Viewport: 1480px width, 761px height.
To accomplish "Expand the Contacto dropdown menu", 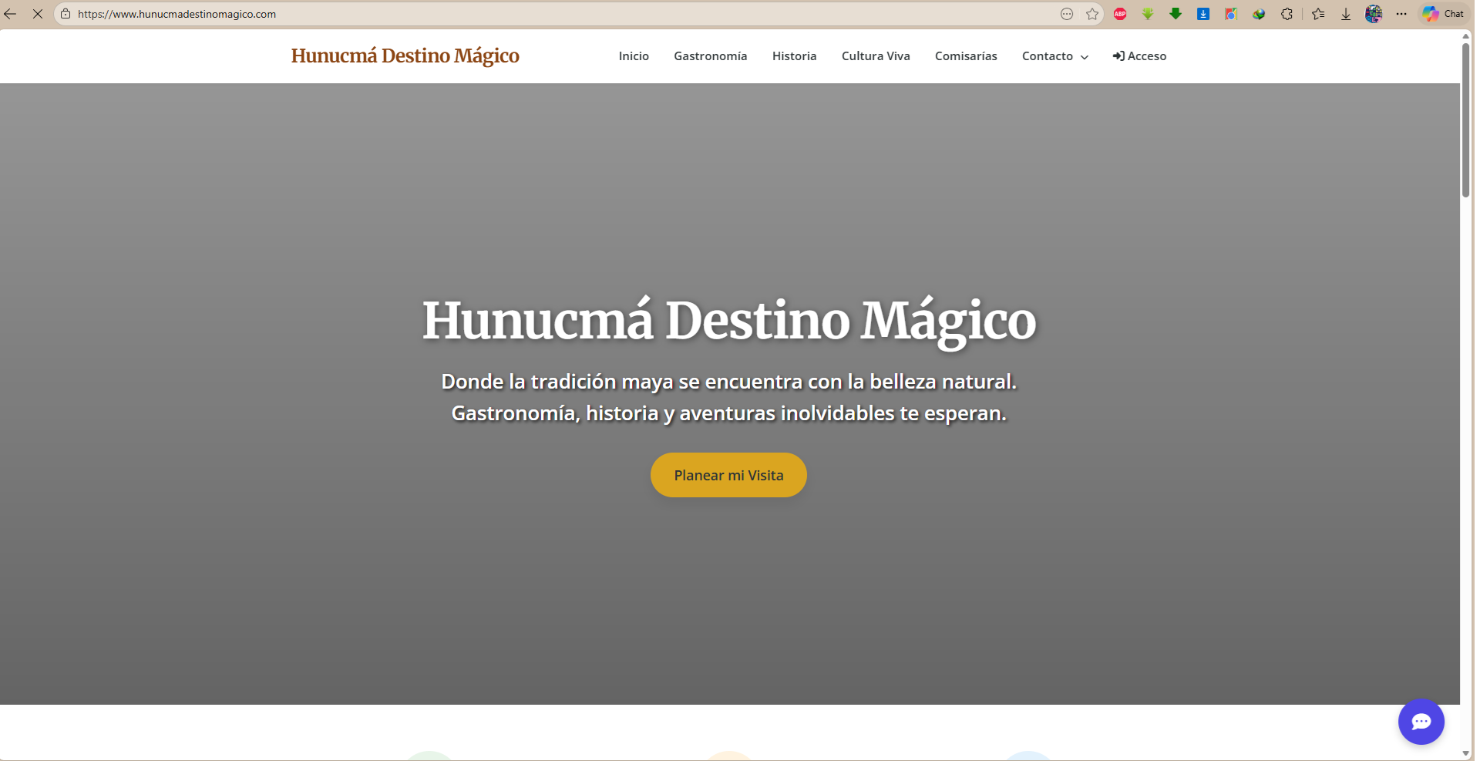I will point(1055,56).
